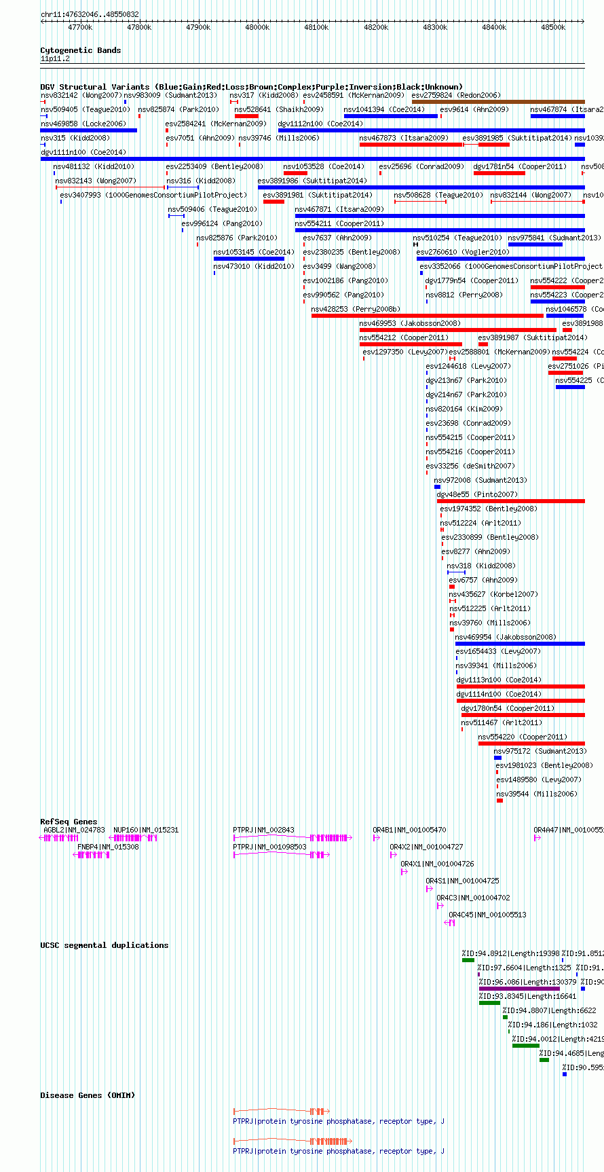Viewport: 604px width, 1172px height.
Task: Click variant label esv3891986 (Suktitipat2014)
Action: coord(312,181)
